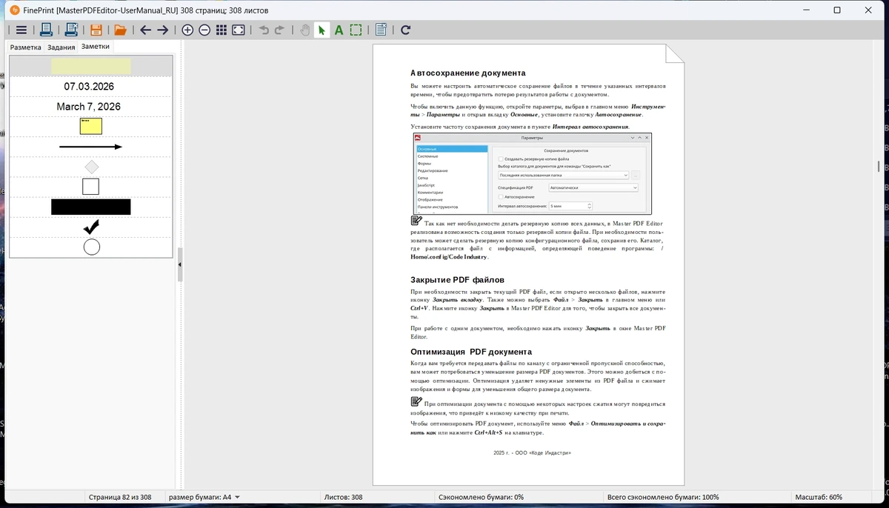
Task: Minimize the FinePrint window
Action: (x=805, y=10)
